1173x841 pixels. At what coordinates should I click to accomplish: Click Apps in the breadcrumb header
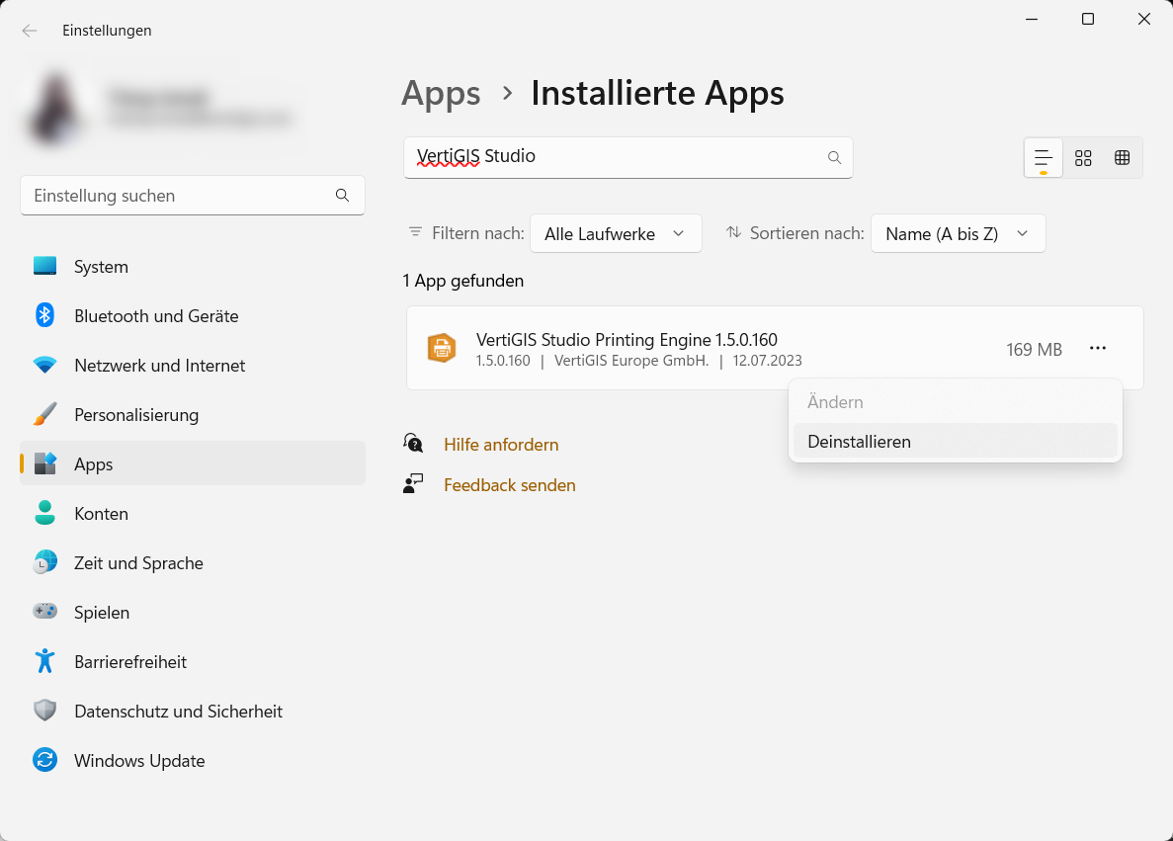coord(441,93)
